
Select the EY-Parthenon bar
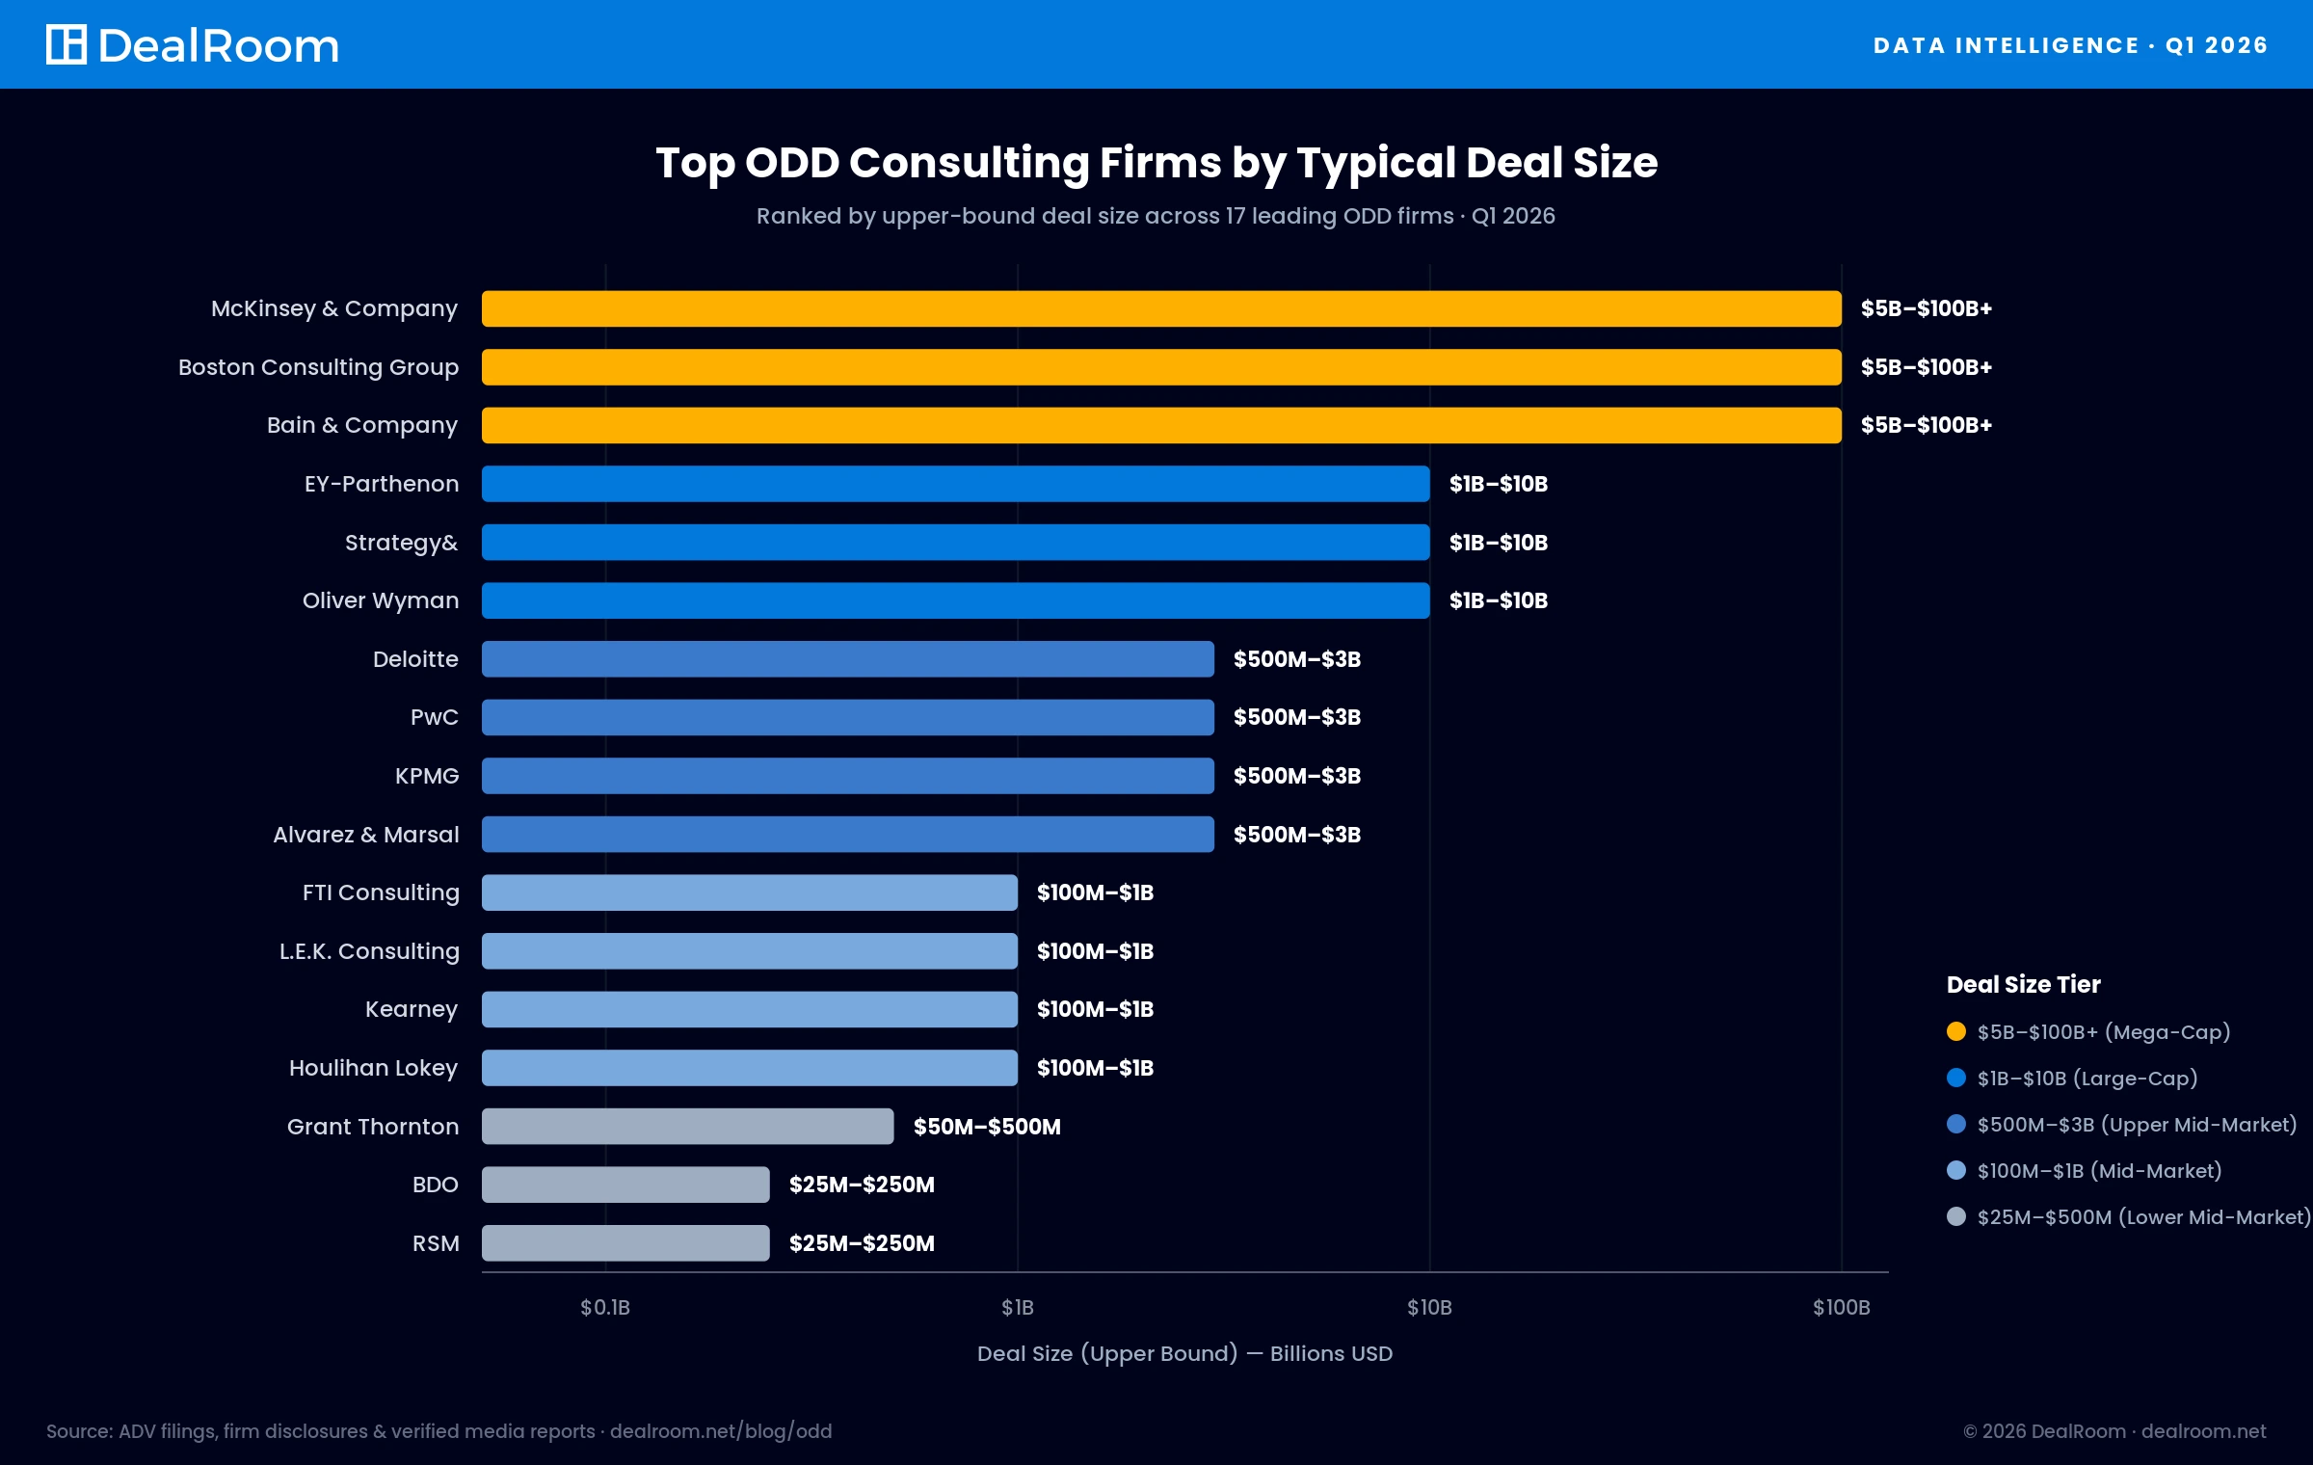tap(955, 484)
